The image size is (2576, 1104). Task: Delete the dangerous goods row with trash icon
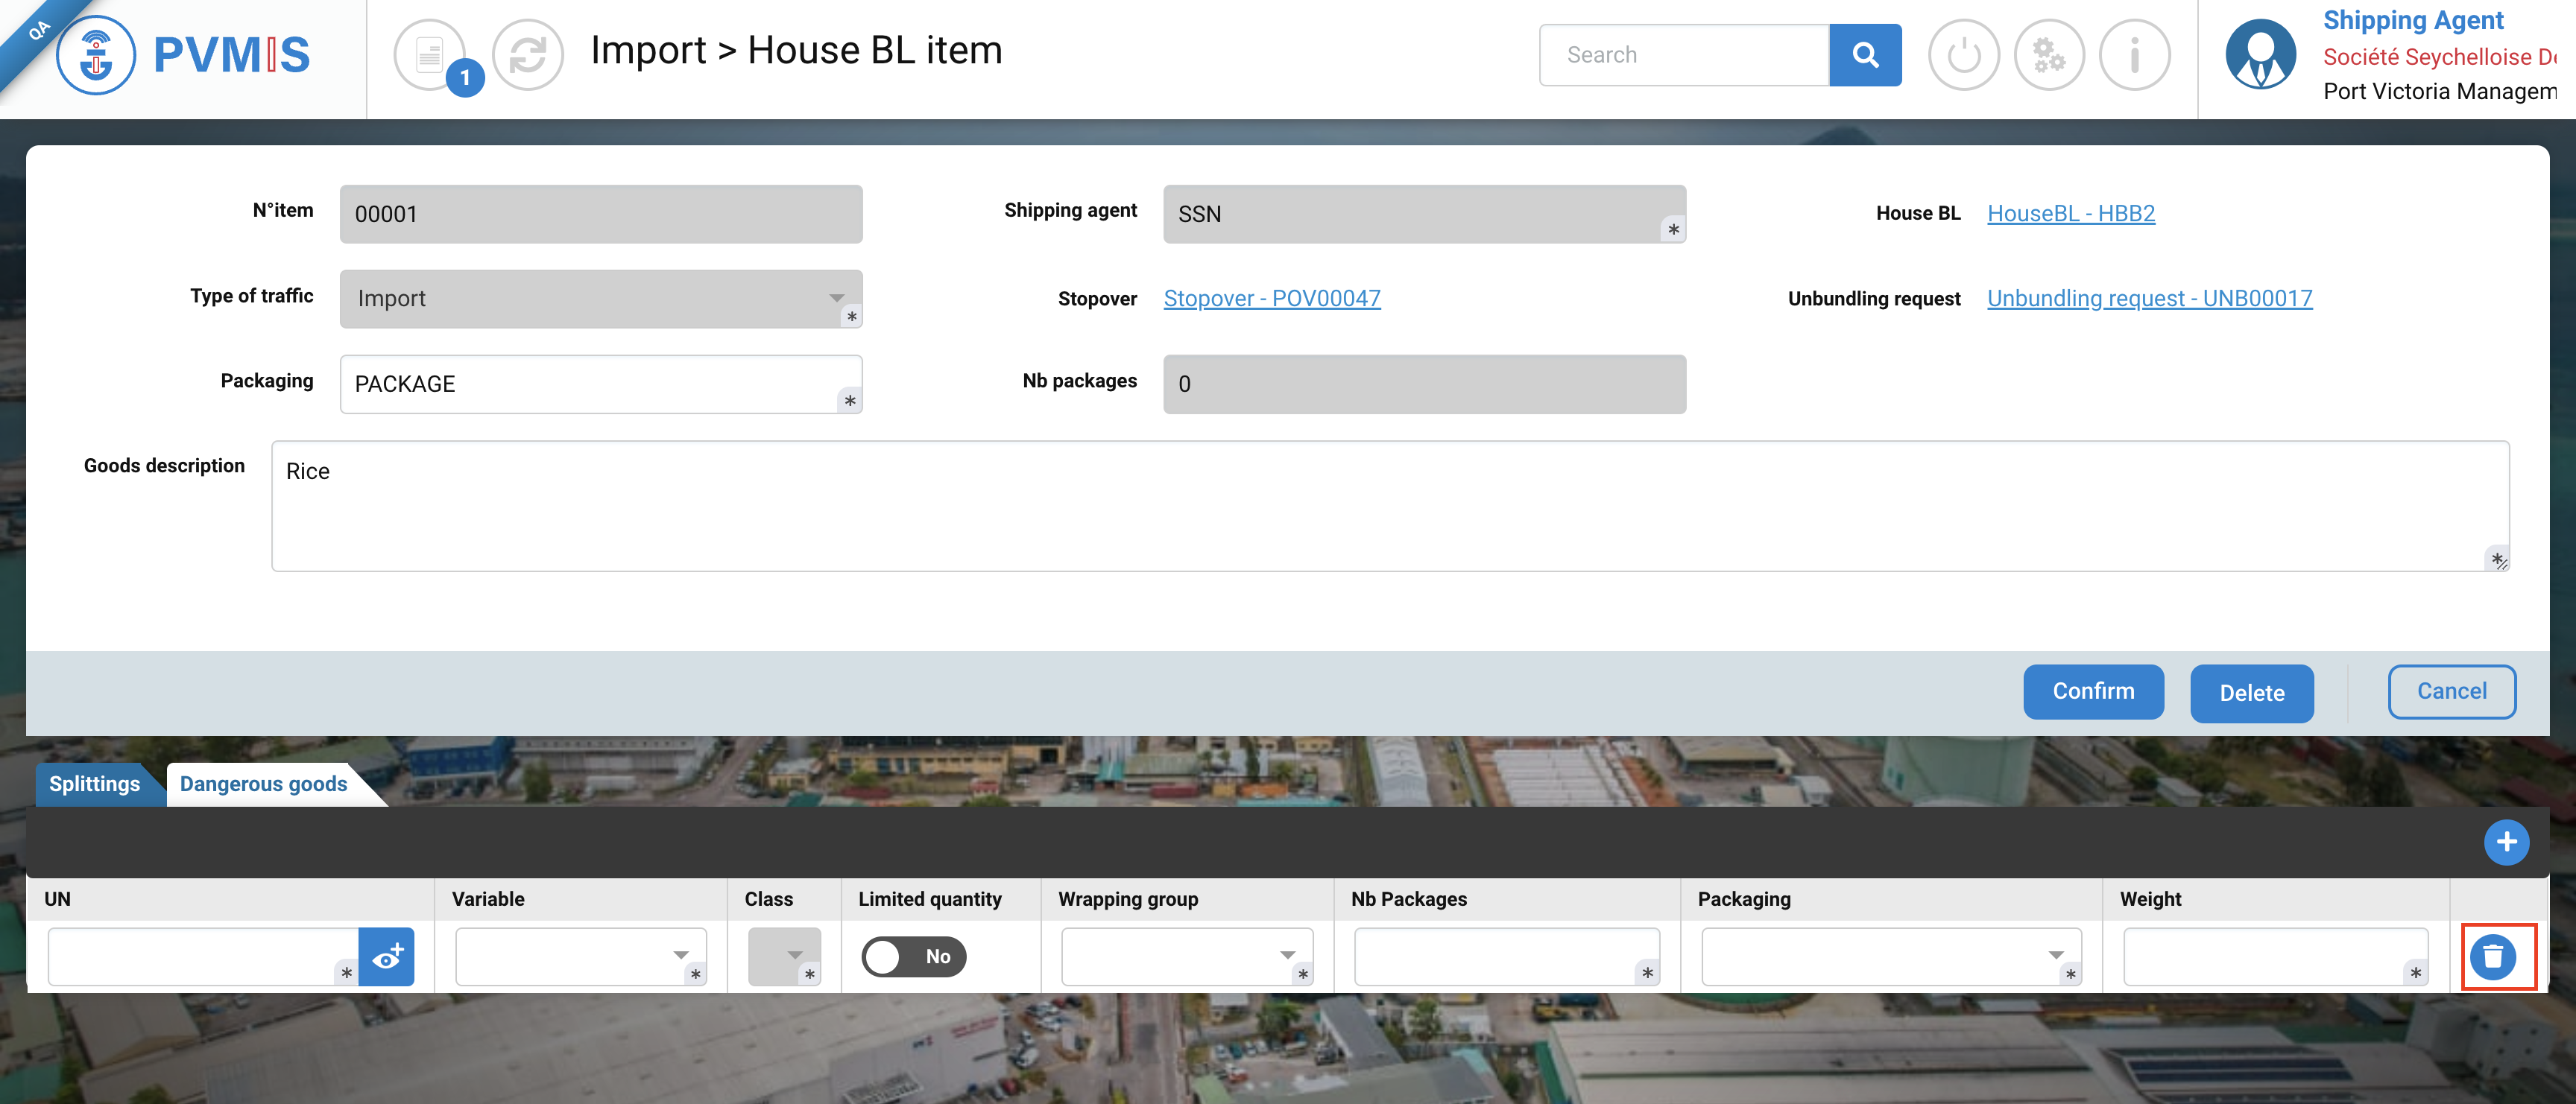coord(2492,957)
